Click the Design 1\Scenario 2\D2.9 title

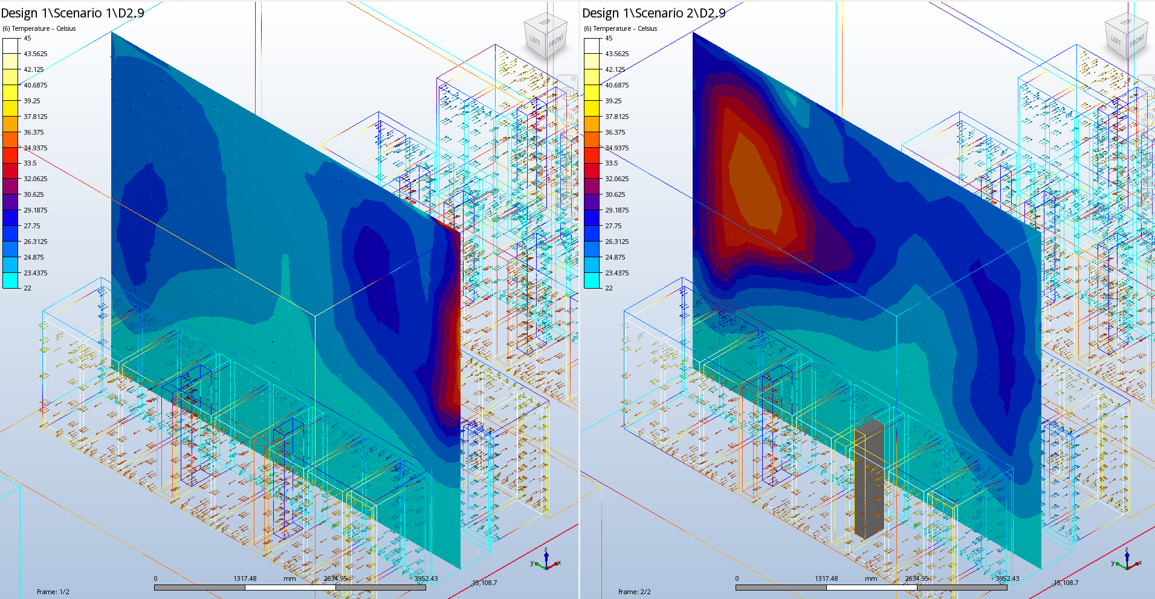[654, 13]
